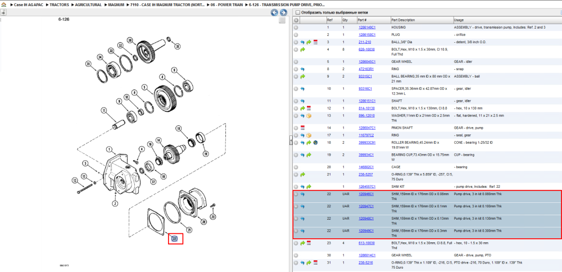
Task: Open part link 120947C1
Action: (366, 206)
